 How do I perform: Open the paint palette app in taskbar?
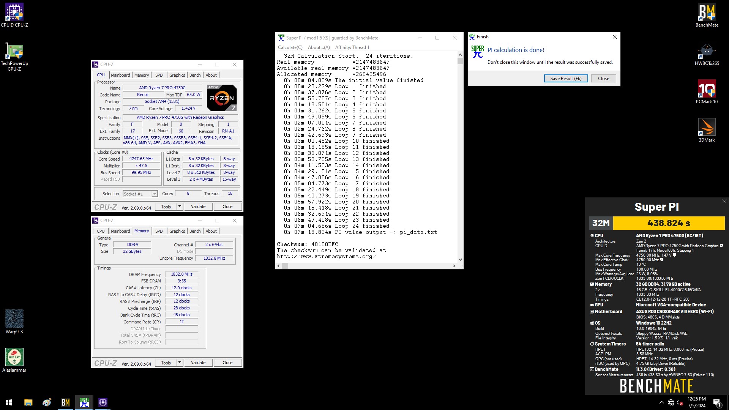coord(47,402)
